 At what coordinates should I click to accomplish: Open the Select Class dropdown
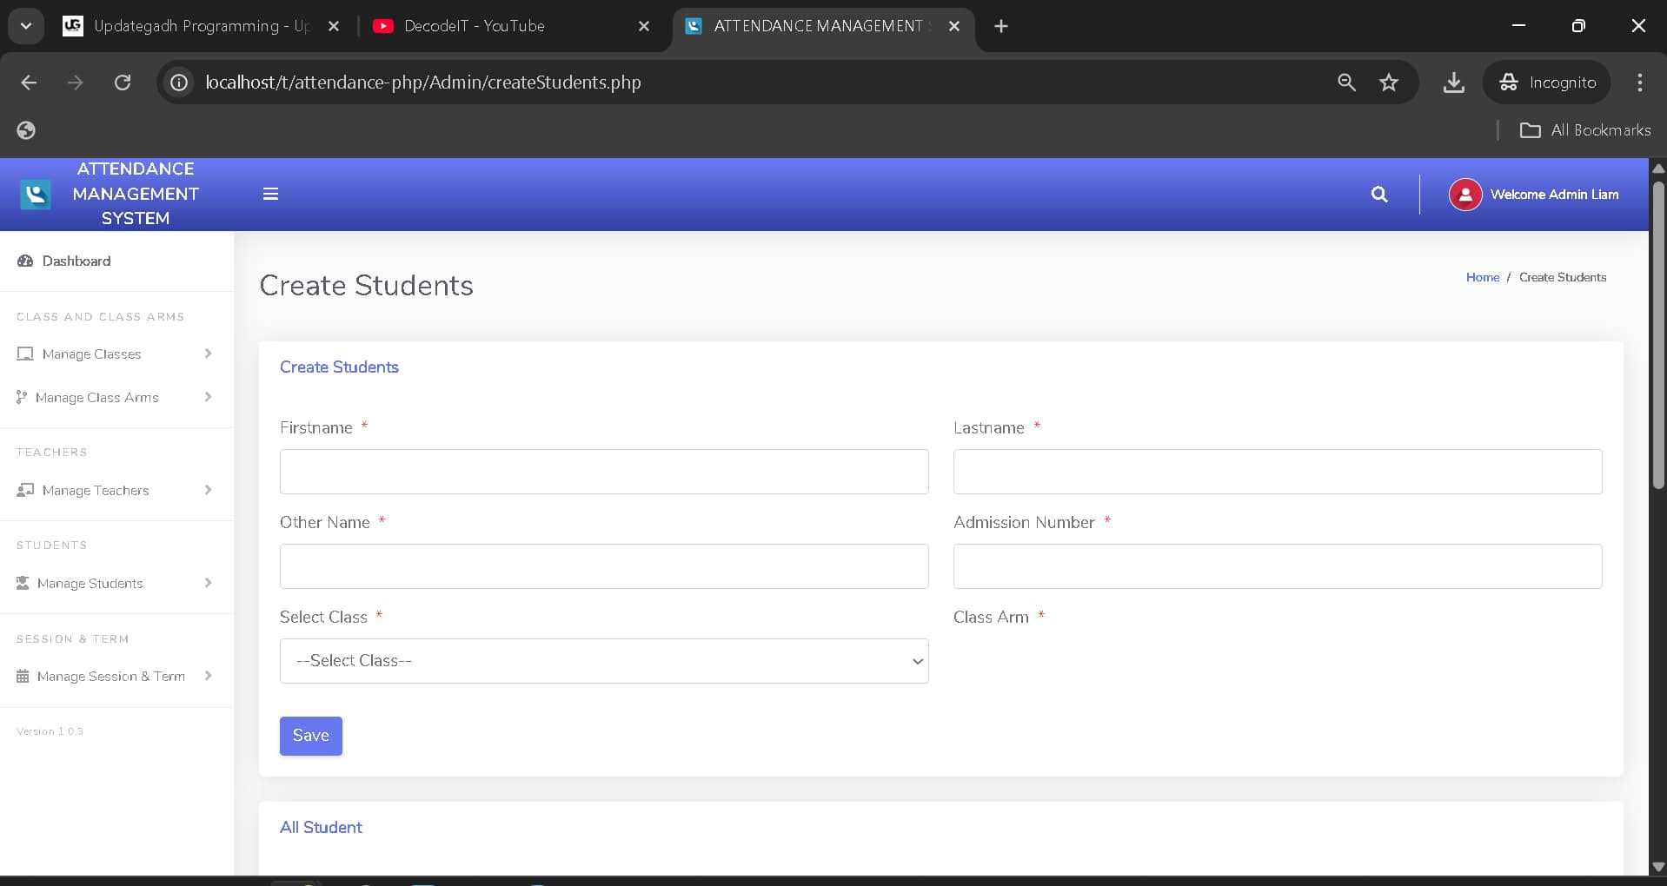tap(603, 660)
